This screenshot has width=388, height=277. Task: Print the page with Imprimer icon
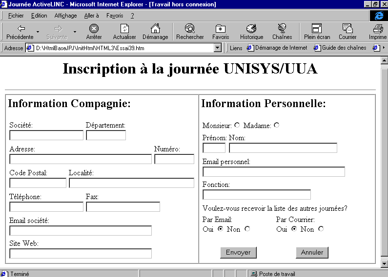(378, 32)
